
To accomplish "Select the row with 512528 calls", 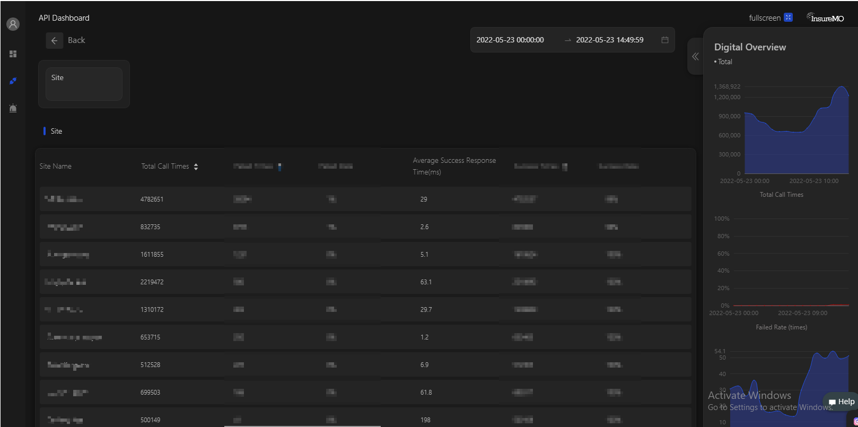I will coord(365,364).
